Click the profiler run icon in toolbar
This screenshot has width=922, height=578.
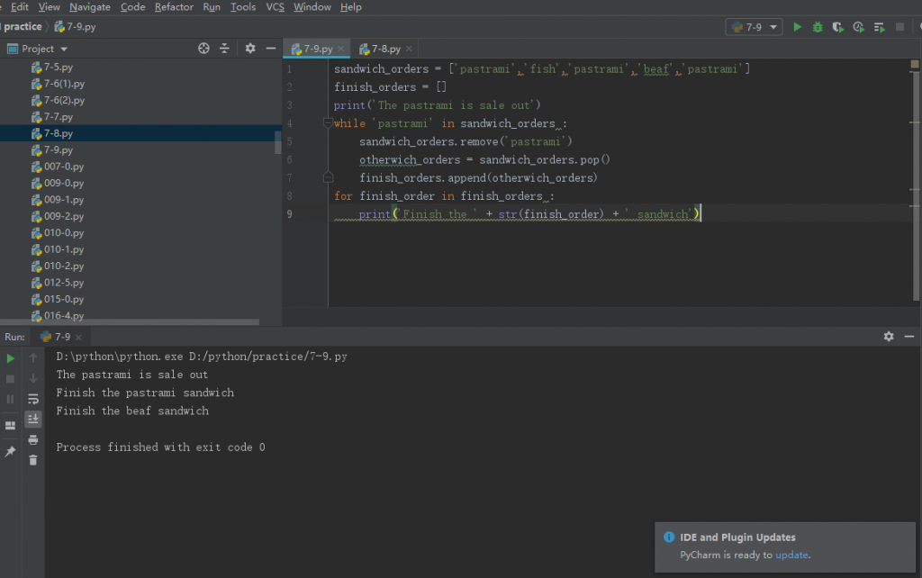859,27
